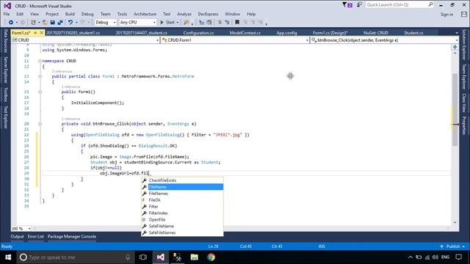
Task: Click the Find in Files toolbar icon
Action: coord(187,23)
